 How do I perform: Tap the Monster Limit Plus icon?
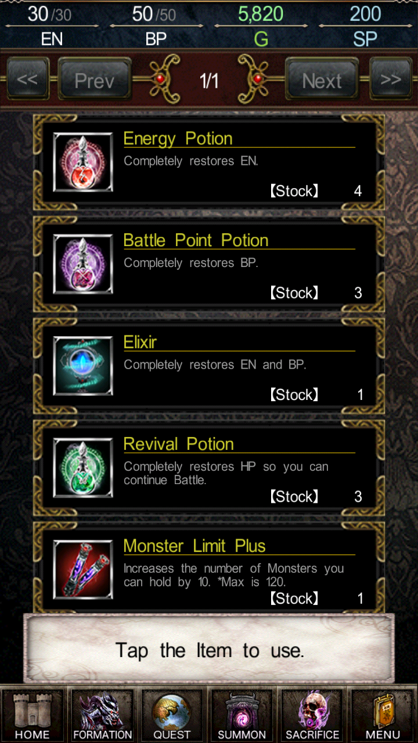(83, 569)
